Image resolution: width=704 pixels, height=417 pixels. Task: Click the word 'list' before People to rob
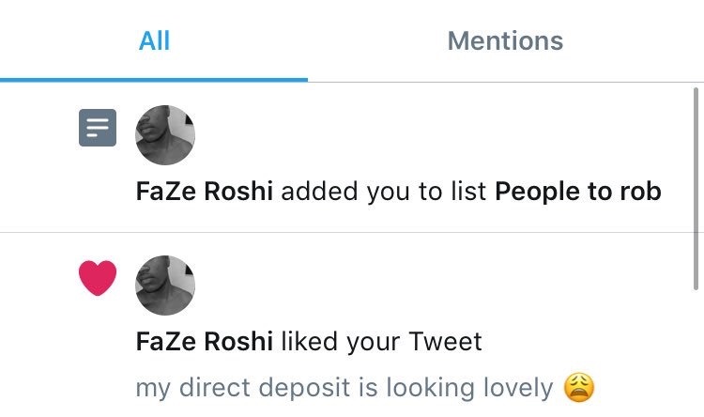coord(469,192)
